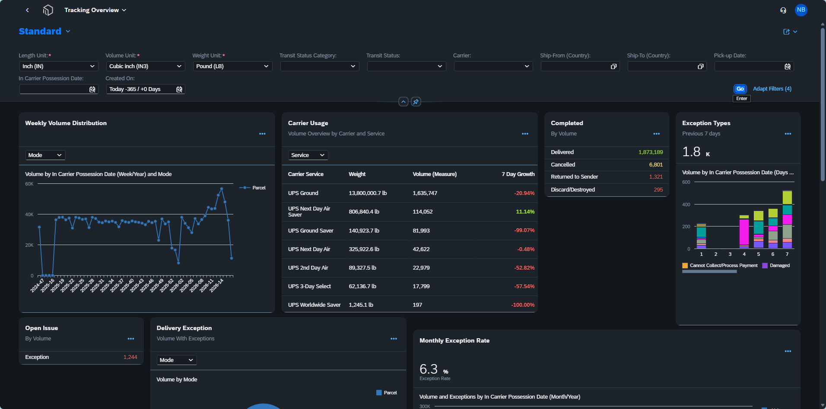Select the UPS 3-Day Select row
Viewport: 826px width, 409px height.
click(410, 286)
